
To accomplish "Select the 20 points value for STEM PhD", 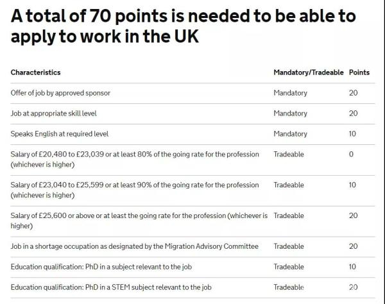I will click(x=353, y=287).
